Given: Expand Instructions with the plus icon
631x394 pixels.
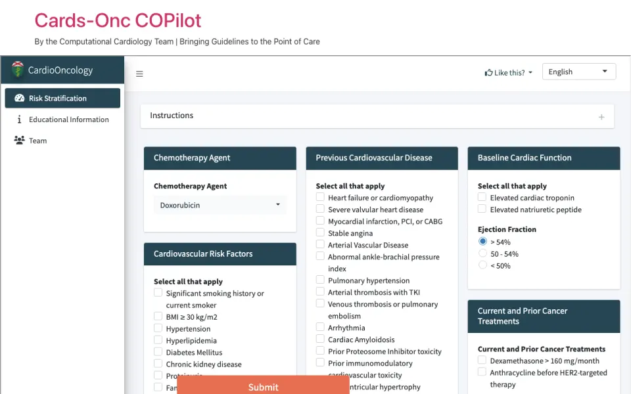Looking at the screenshot, I should 601,117.
